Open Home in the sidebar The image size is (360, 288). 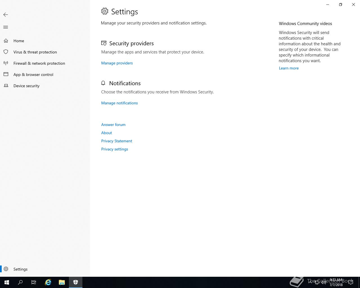point(45,41)
